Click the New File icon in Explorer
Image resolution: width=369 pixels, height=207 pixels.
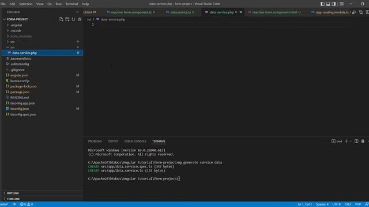(x=61, y=19)
